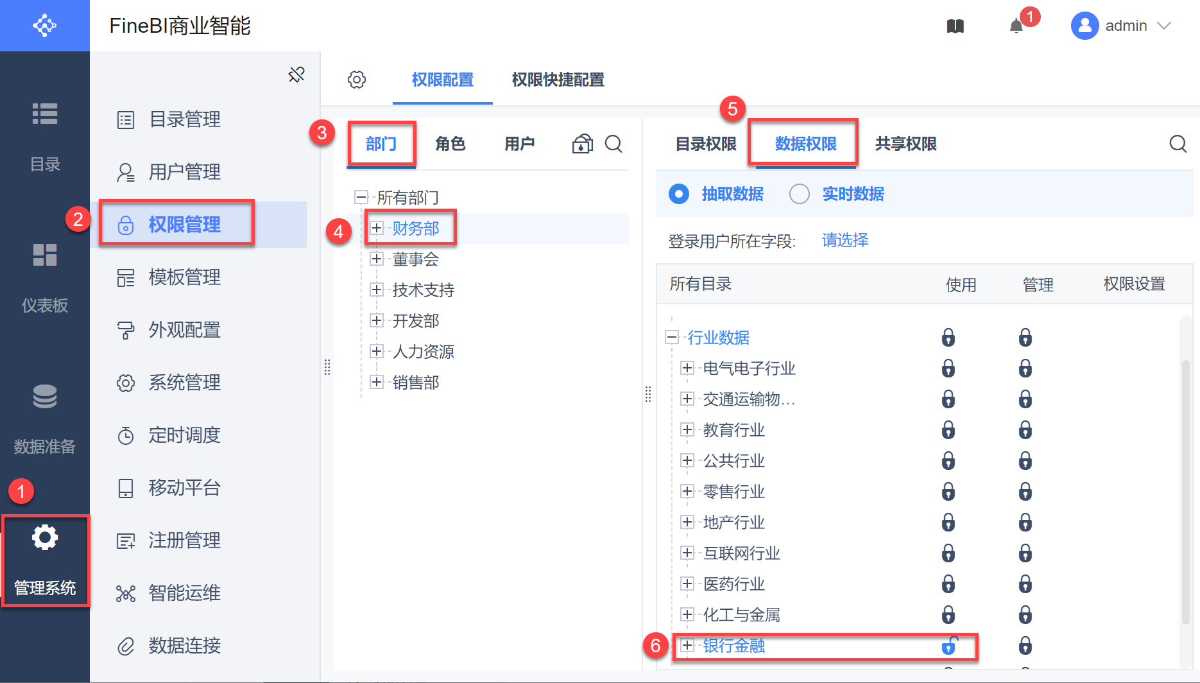Collapse the 行业数据 folder node
1200x683 pixels.
click(x=672, y=337)
